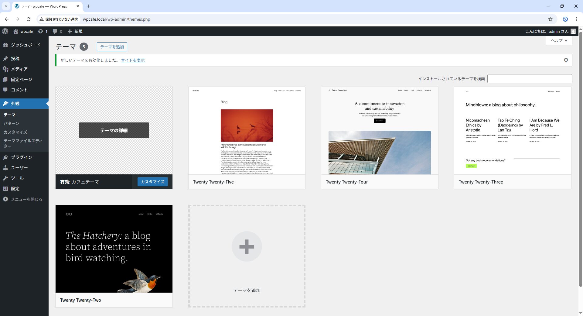
Task: Select the Twenty Twenty-Four theme thumbnail
Action: coord(379,131)
